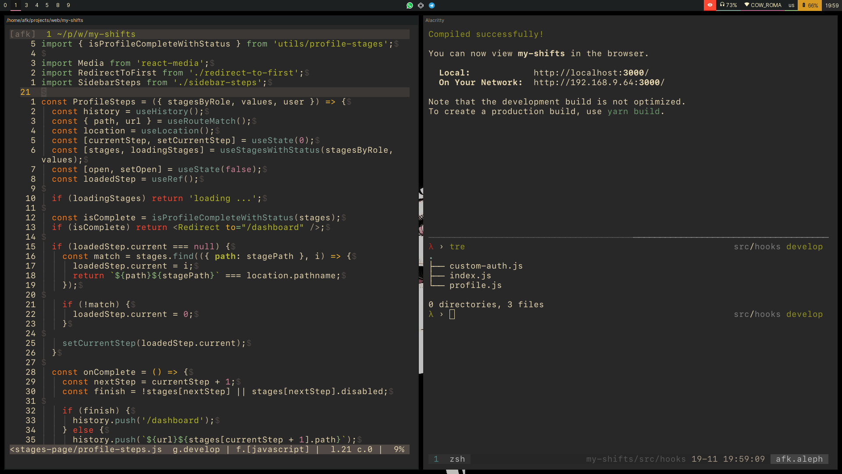
Task: Switch to workspace 5
Action: (47, 5)
